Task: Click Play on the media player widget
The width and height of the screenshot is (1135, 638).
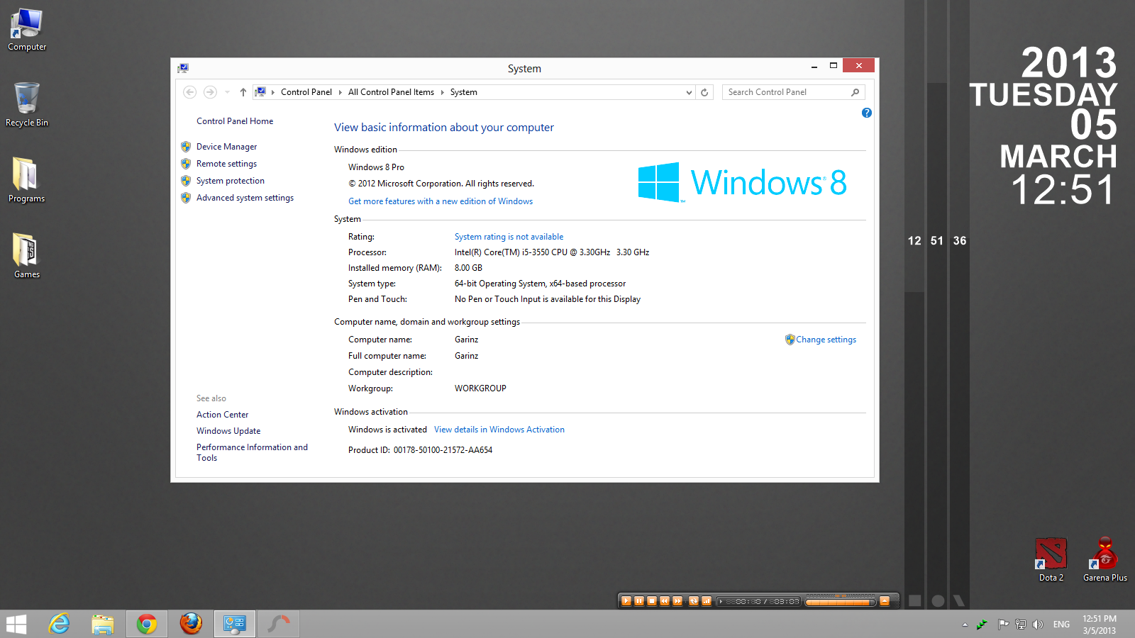Action: click(x=626, y=601)
